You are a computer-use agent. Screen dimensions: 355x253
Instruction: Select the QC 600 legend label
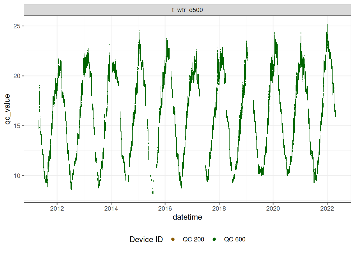235,239
